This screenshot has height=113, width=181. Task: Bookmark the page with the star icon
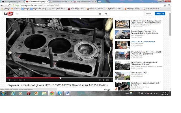[x=165, y=5]
